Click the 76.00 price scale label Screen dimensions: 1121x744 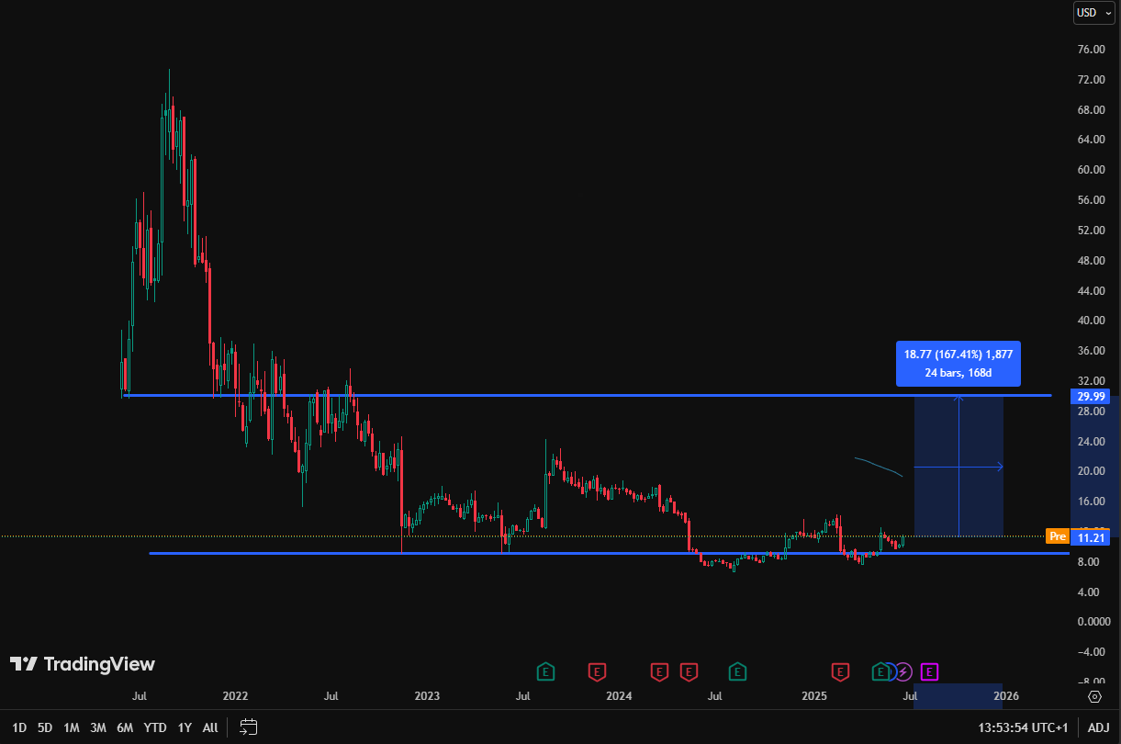coord(1091,50)
